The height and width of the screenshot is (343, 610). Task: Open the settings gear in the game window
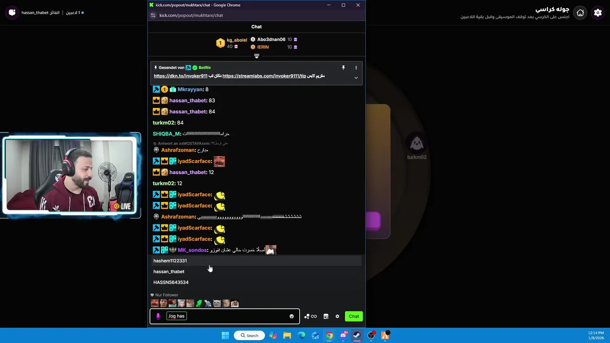coord(598,13)
